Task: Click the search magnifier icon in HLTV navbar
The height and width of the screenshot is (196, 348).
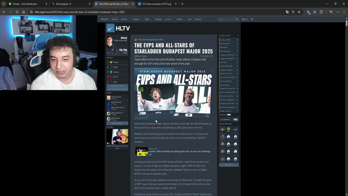Action: 237,19
